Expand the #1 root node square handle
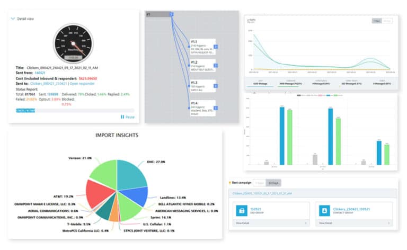 tap(171, 14)
